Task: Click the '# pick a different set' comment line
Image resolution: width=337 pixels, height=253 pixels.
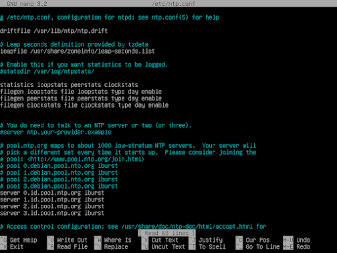Action: (x=128, y=153)
